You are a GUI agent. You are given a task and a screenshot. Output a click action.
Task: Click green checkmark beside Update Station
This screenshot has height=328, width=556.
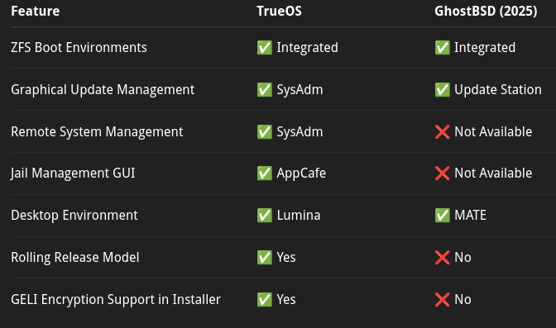click(x=442, y=89)
